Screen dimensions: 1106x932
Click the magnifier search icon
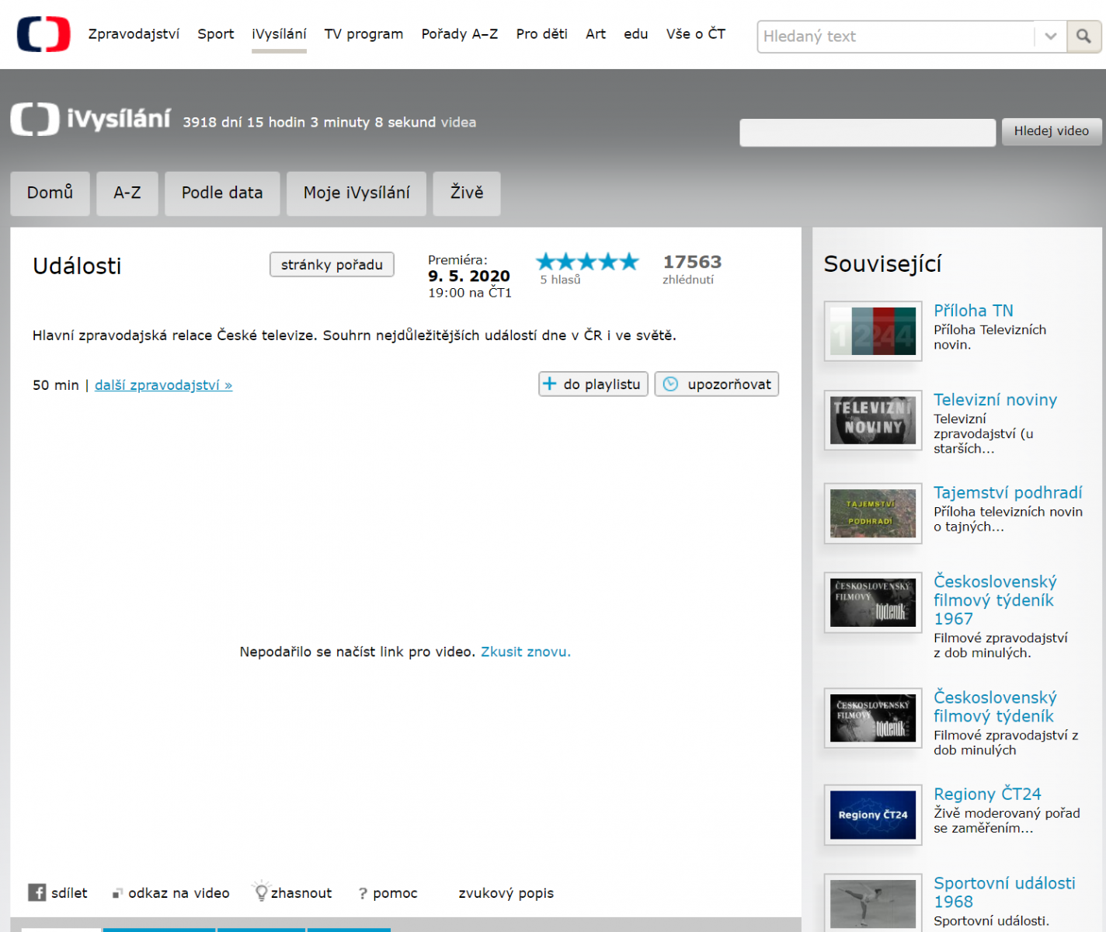[x=1083, y=37]
